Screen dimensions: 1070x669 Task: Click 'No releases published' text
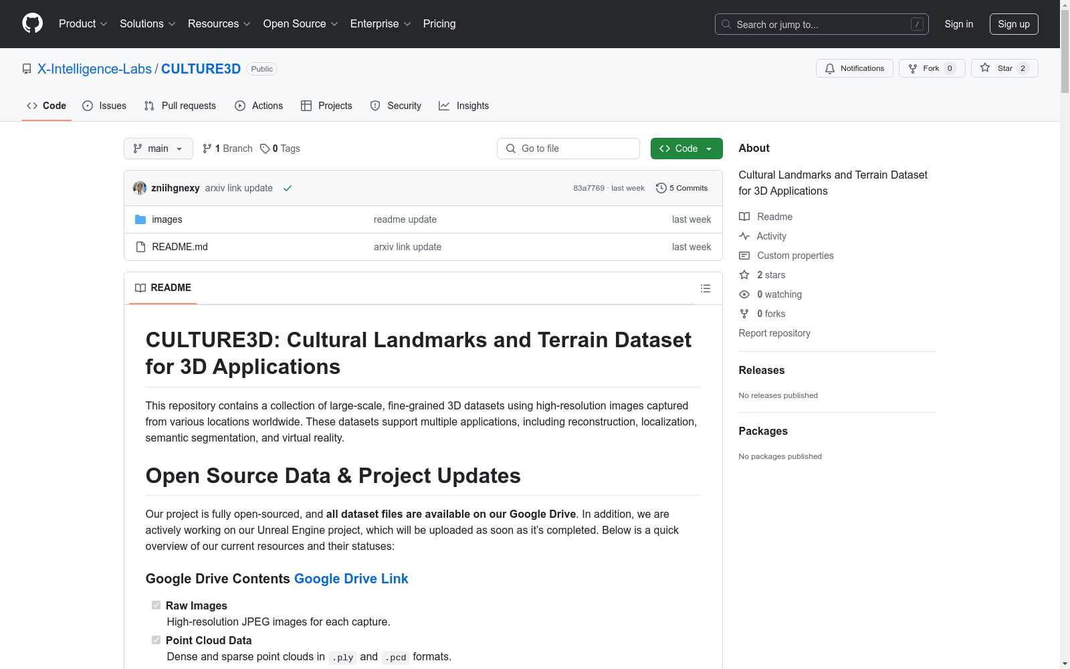778,395
